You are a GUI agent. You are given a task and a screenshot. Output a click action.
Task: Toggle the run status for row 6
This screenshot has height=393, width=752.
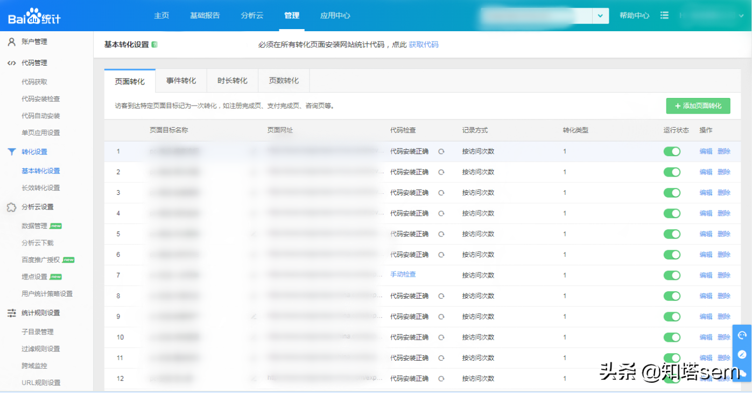pyautogui.click(x=672, y=255)
